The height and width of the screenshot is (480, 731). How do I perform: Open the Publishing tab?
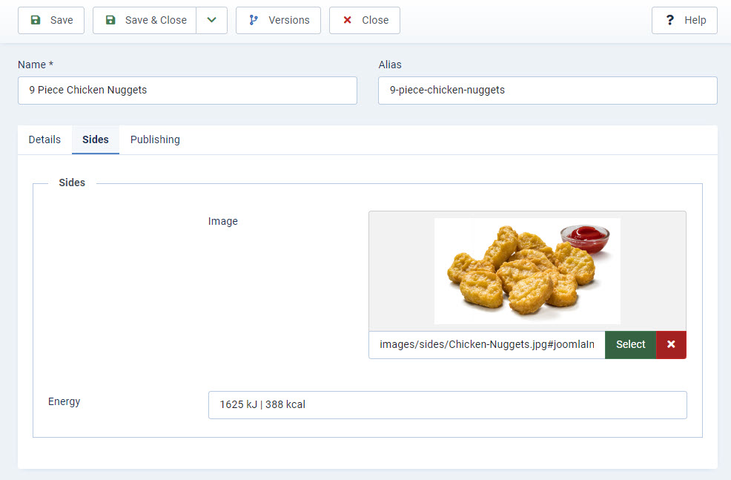[x=155, y=139]
